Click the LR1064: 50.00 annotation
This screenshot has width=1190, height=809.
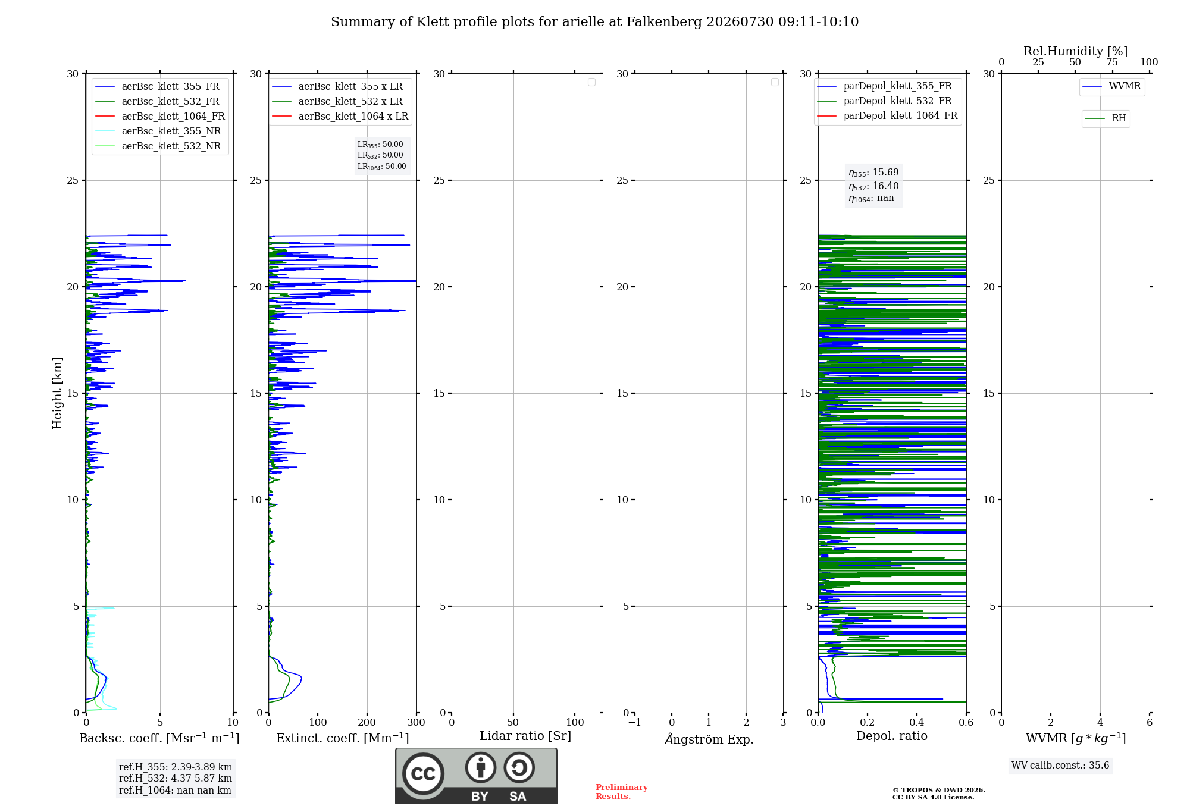tap(381, 167)
